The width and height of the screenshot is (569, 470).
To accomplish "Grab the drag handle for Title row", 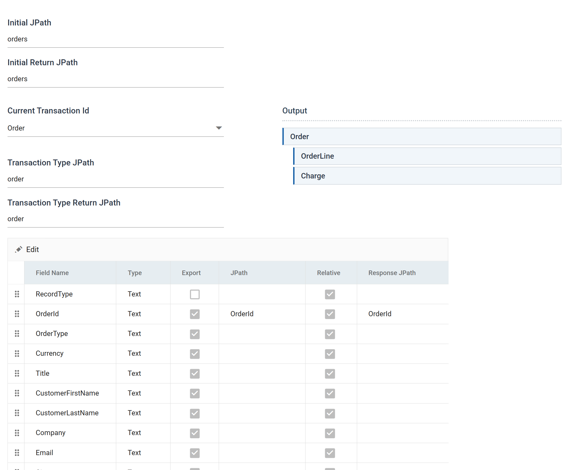I will 17,373.
